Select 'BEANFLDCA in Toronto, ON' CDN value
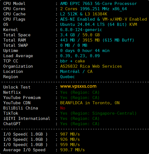 click(x=90, y=103)
